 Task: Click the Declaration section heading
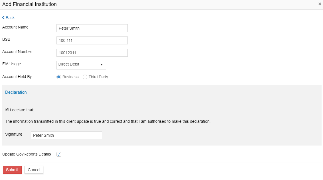16,92
